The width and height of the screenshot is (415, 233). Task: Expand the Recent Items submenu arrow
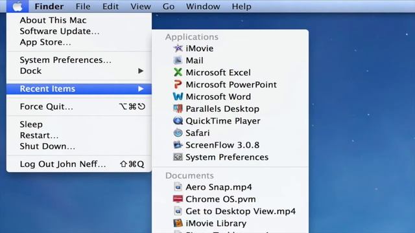pyautogui.click(x=141, y=89)
